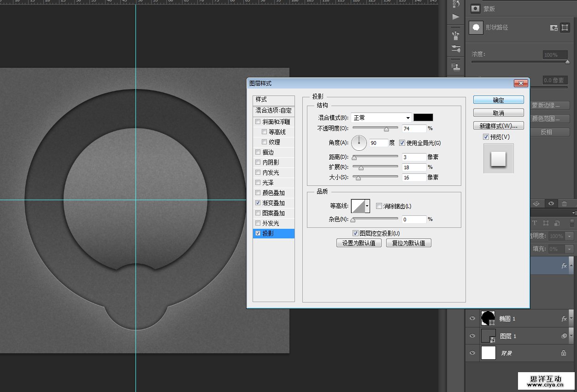Select 混合选项 in the styles list
The width and height of the screenshot is (577, 392).
click(274, 111)
